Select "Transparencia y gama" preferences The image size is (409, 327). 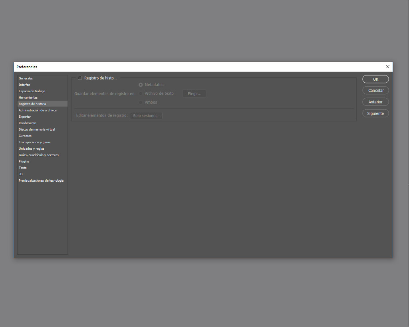click(34, 142)
